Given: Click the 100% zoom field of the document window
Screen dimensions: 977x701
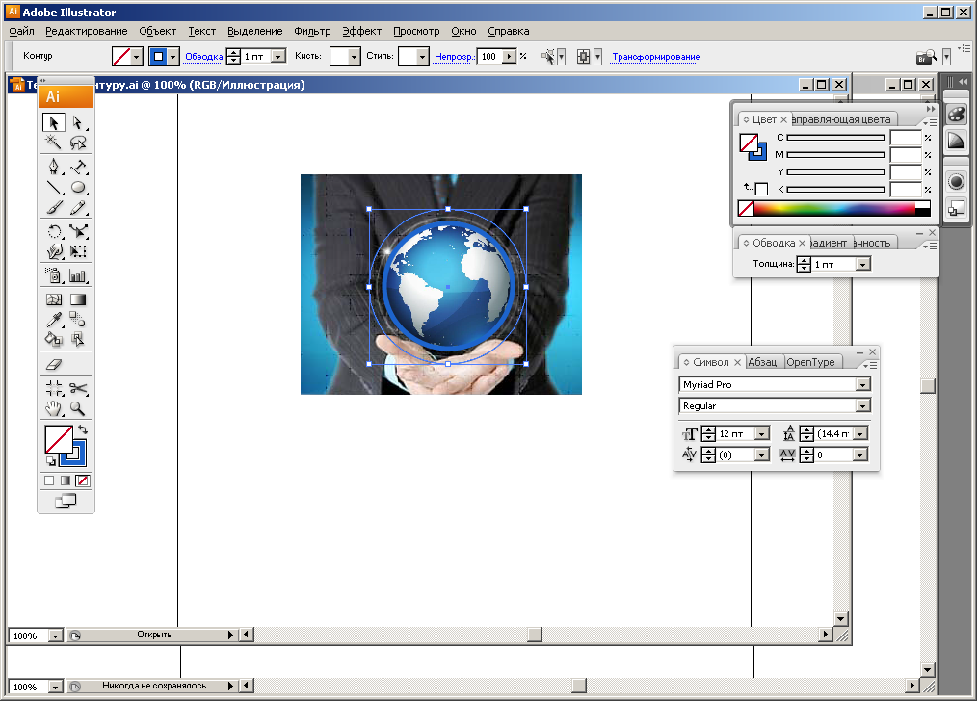Looking at the screenshot, I should click(29, 636).
